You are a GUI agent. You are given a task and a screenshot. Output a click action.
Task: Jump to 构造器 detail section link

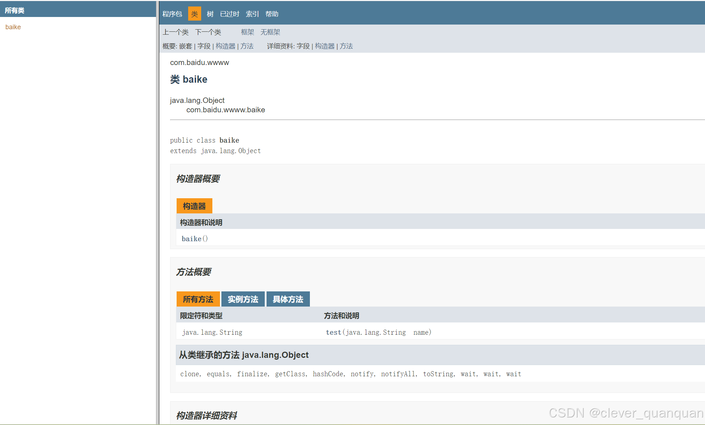325,46
